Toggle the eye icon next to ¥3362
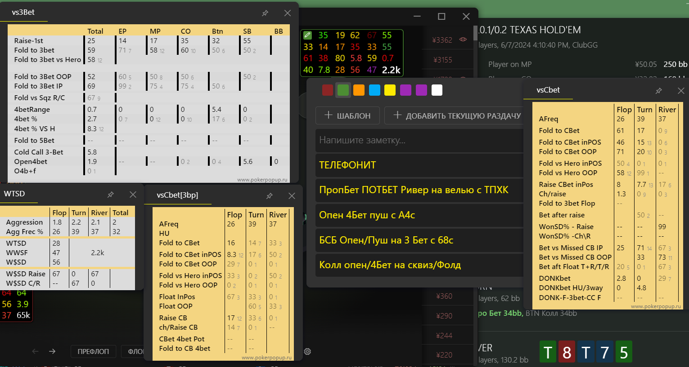Screen dimensions: 689x367 pyautogui.click(x=463, y=40)
